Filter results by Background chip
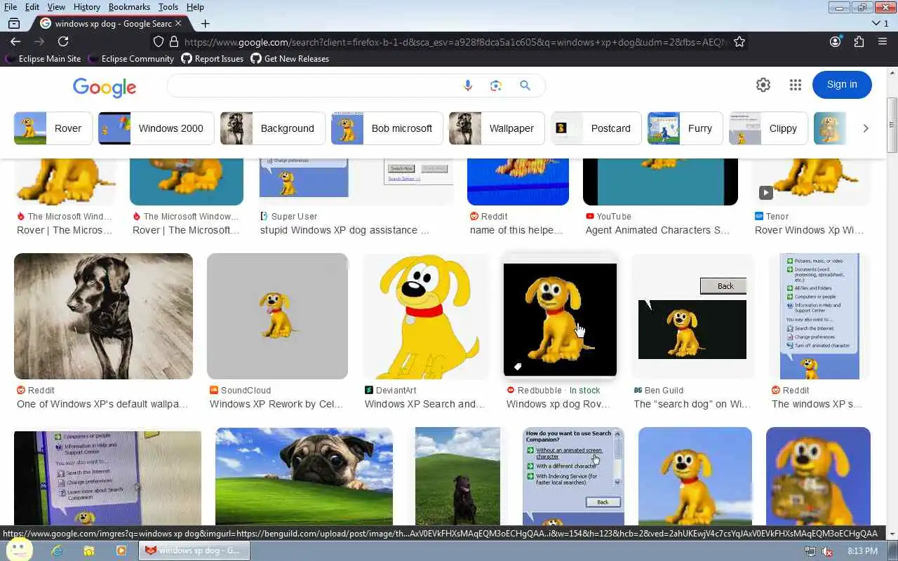The width and height of the screenshot is (898, 561). point(273,128)
